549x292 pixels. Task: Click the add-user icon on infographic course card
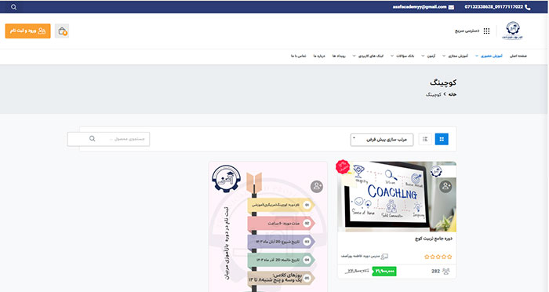click(x=317, y=186)
